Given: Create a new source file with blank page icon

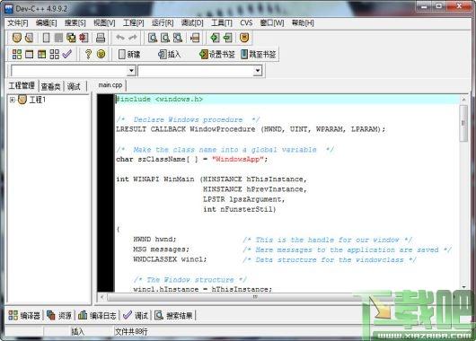Looking at the screenshot, I should [46, 38].
